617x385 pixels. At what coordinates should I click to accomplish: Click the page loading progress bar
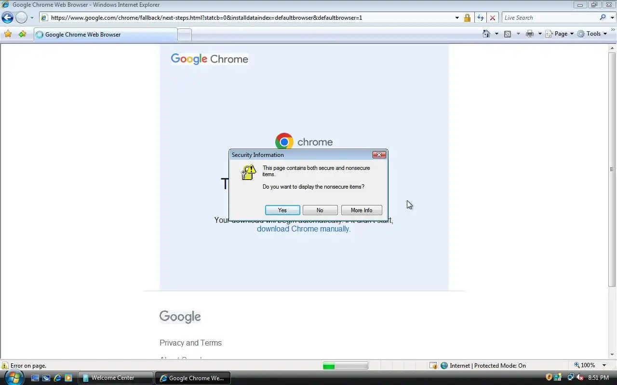pyautogui.click(x=345, y=366)
